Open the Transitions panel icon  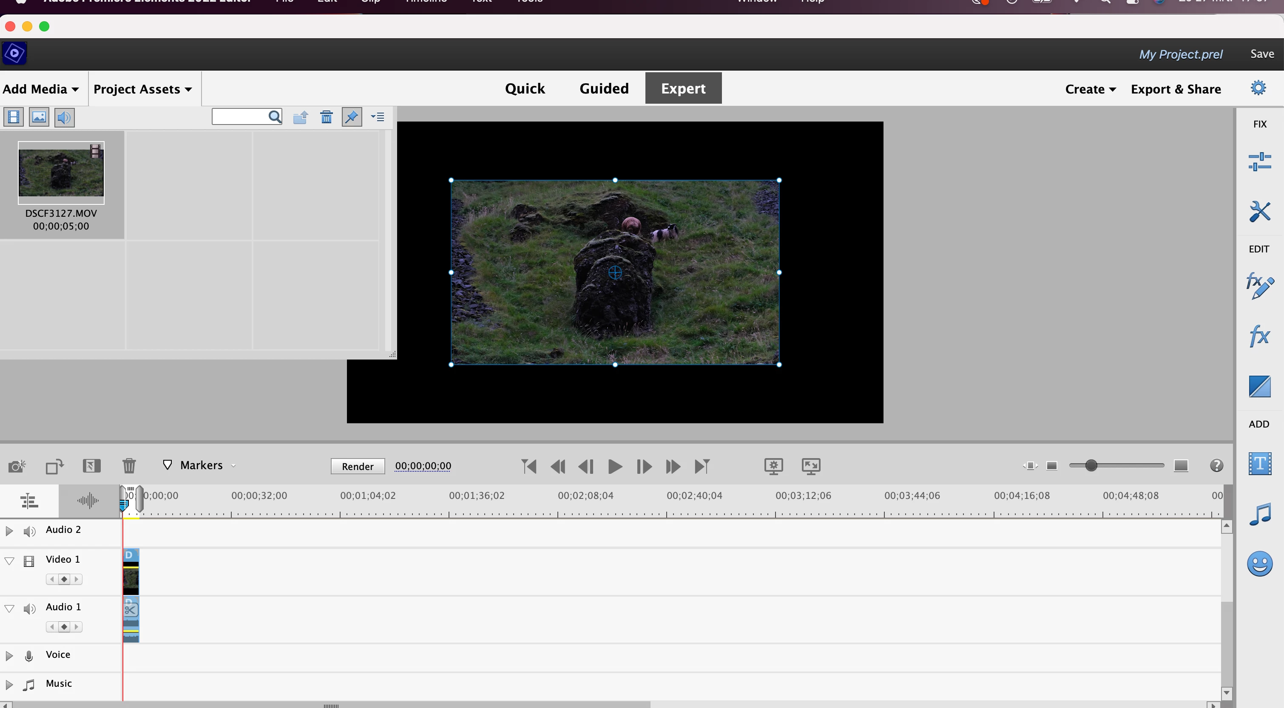(1259, 386)
